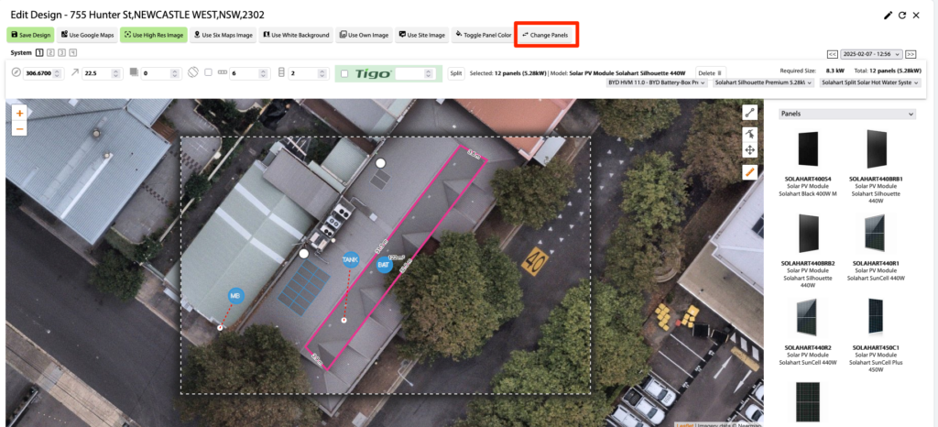Select SOLAHART440R1 panel thumbnail
This screenshot has height=427, width=938.
point(875,232)
